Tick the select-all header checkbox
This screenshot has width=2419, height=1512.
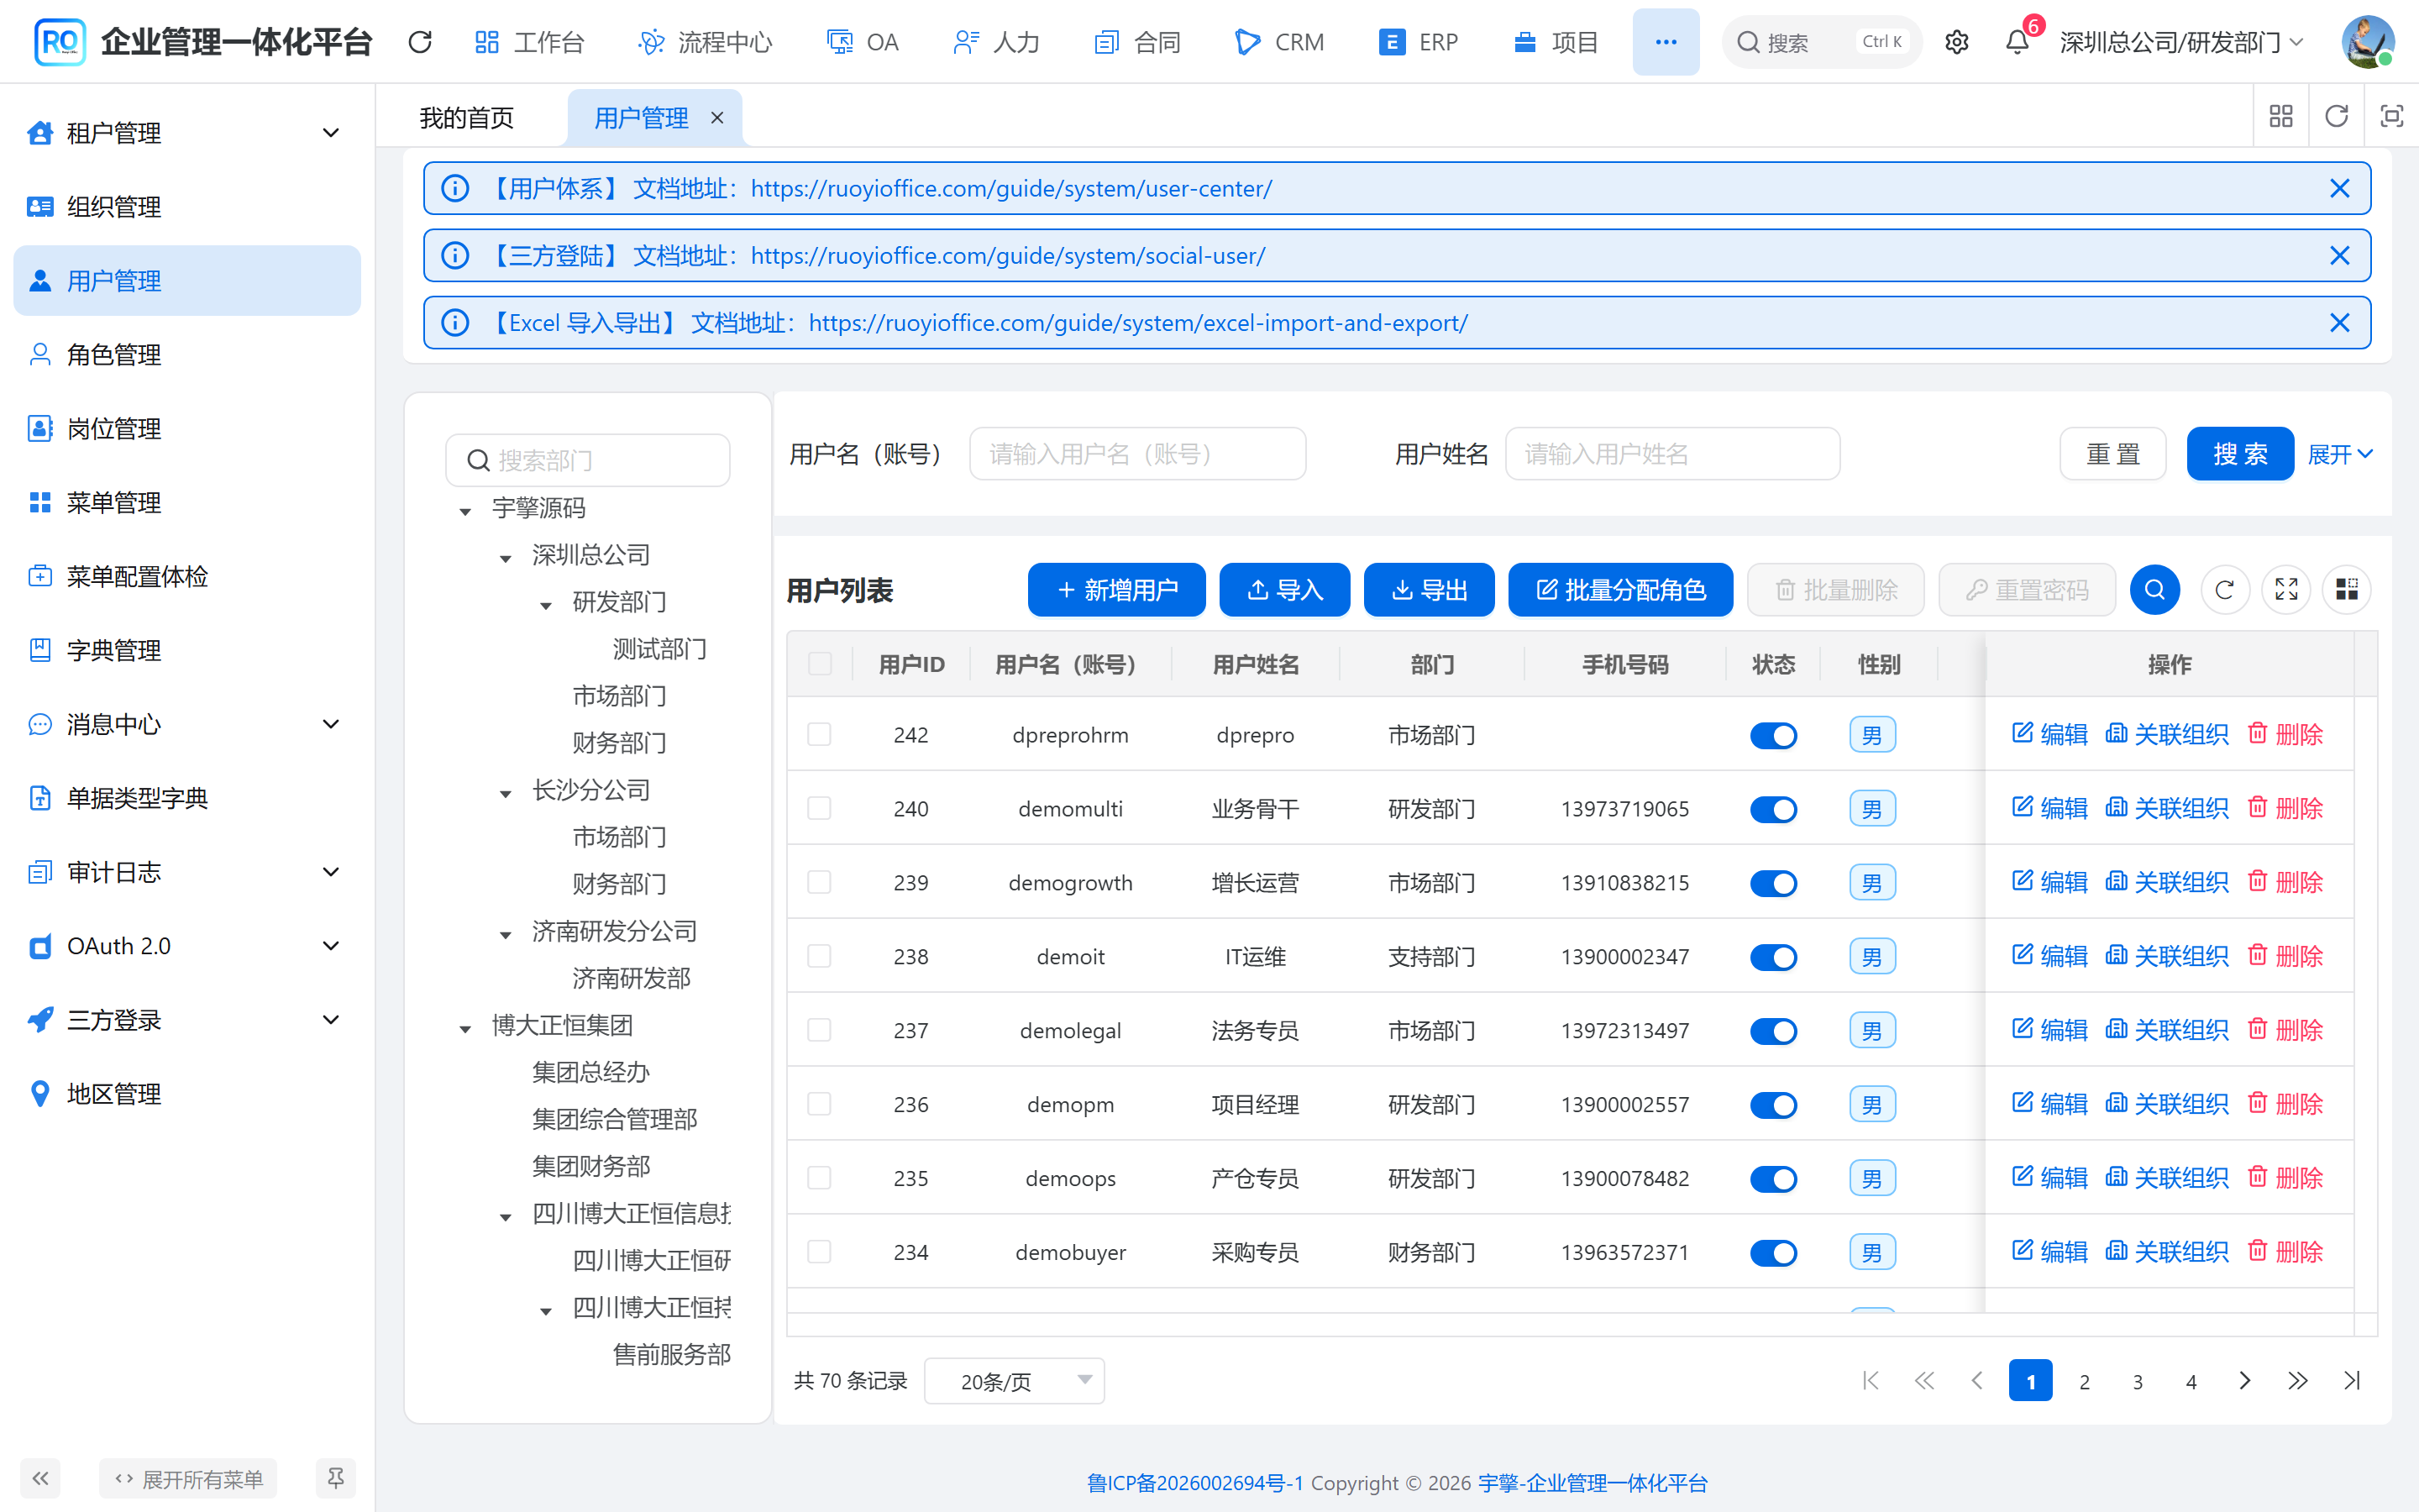(819, 664)
